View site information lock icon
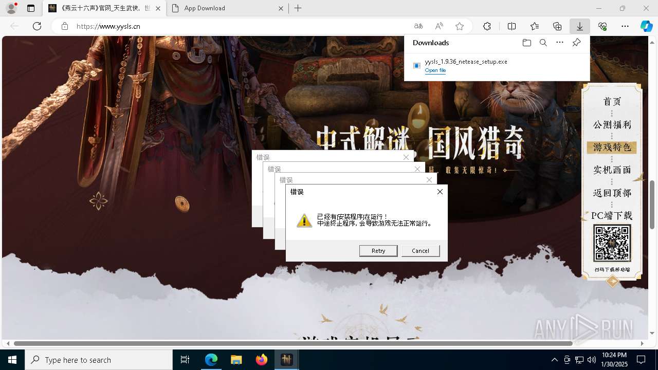This screenshot has height=370, width=658. coord(65,26)
